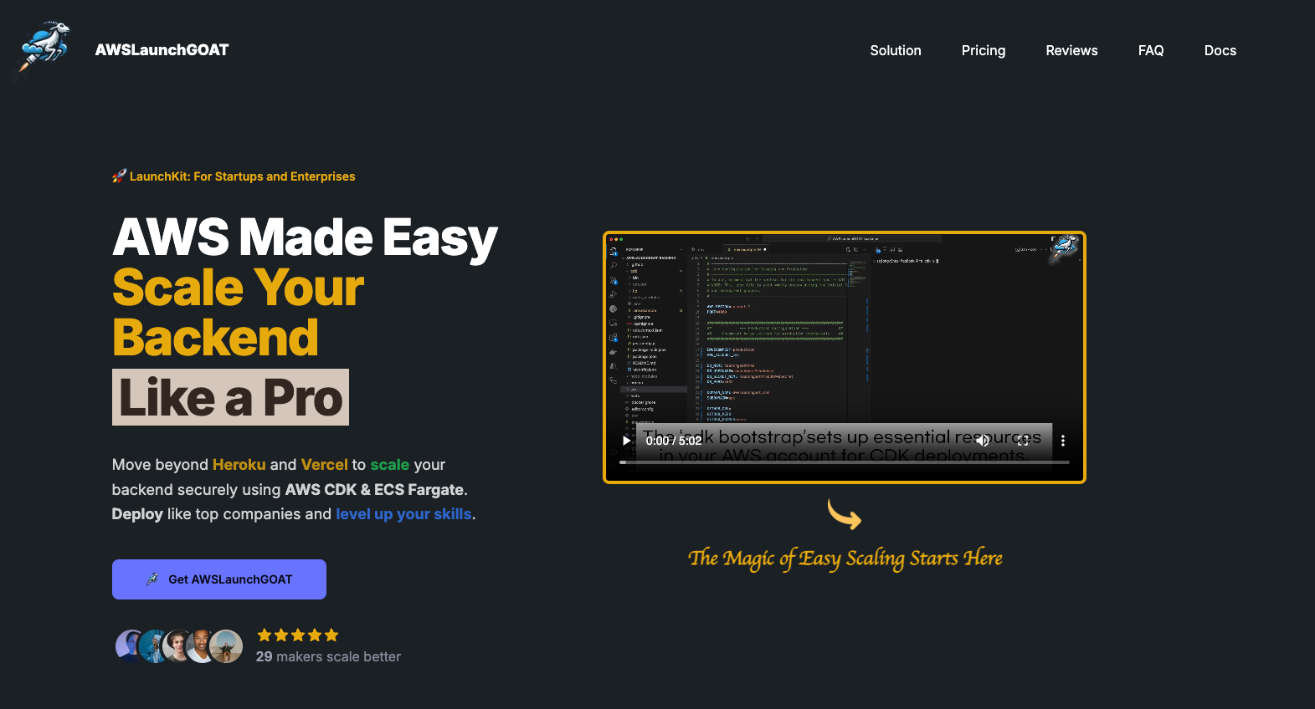
Task: Click the rocket icon beside LaunchKit
Action: pyautogui.click(x=119, y=176)
